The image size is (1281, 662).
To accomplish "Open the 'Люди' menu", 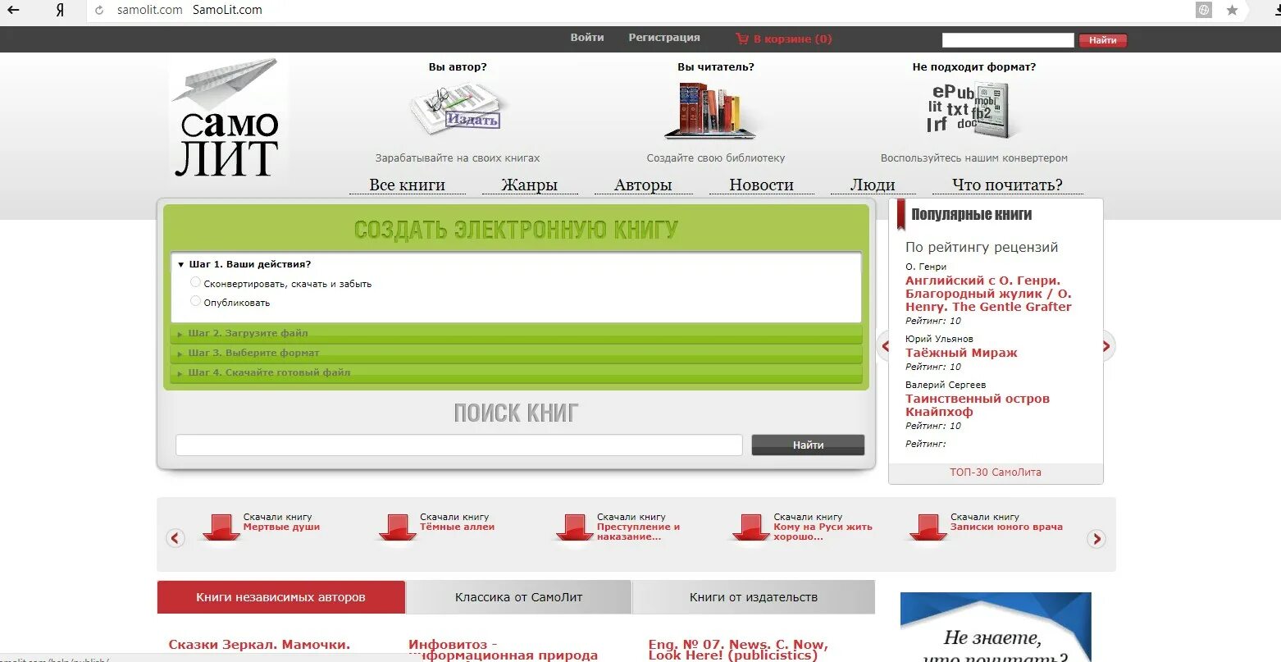I will click(873, 185).
